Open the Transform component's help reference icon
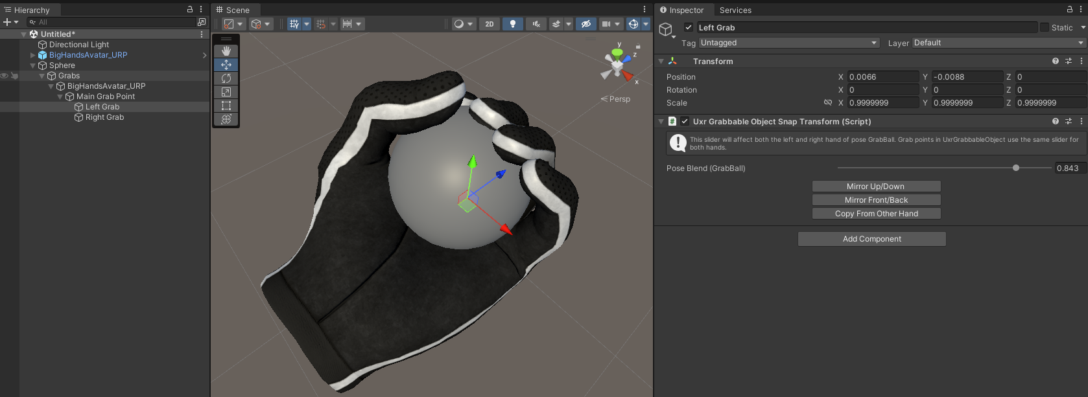The width and height of the screenshot is (1088, 397). point(1056,61)
